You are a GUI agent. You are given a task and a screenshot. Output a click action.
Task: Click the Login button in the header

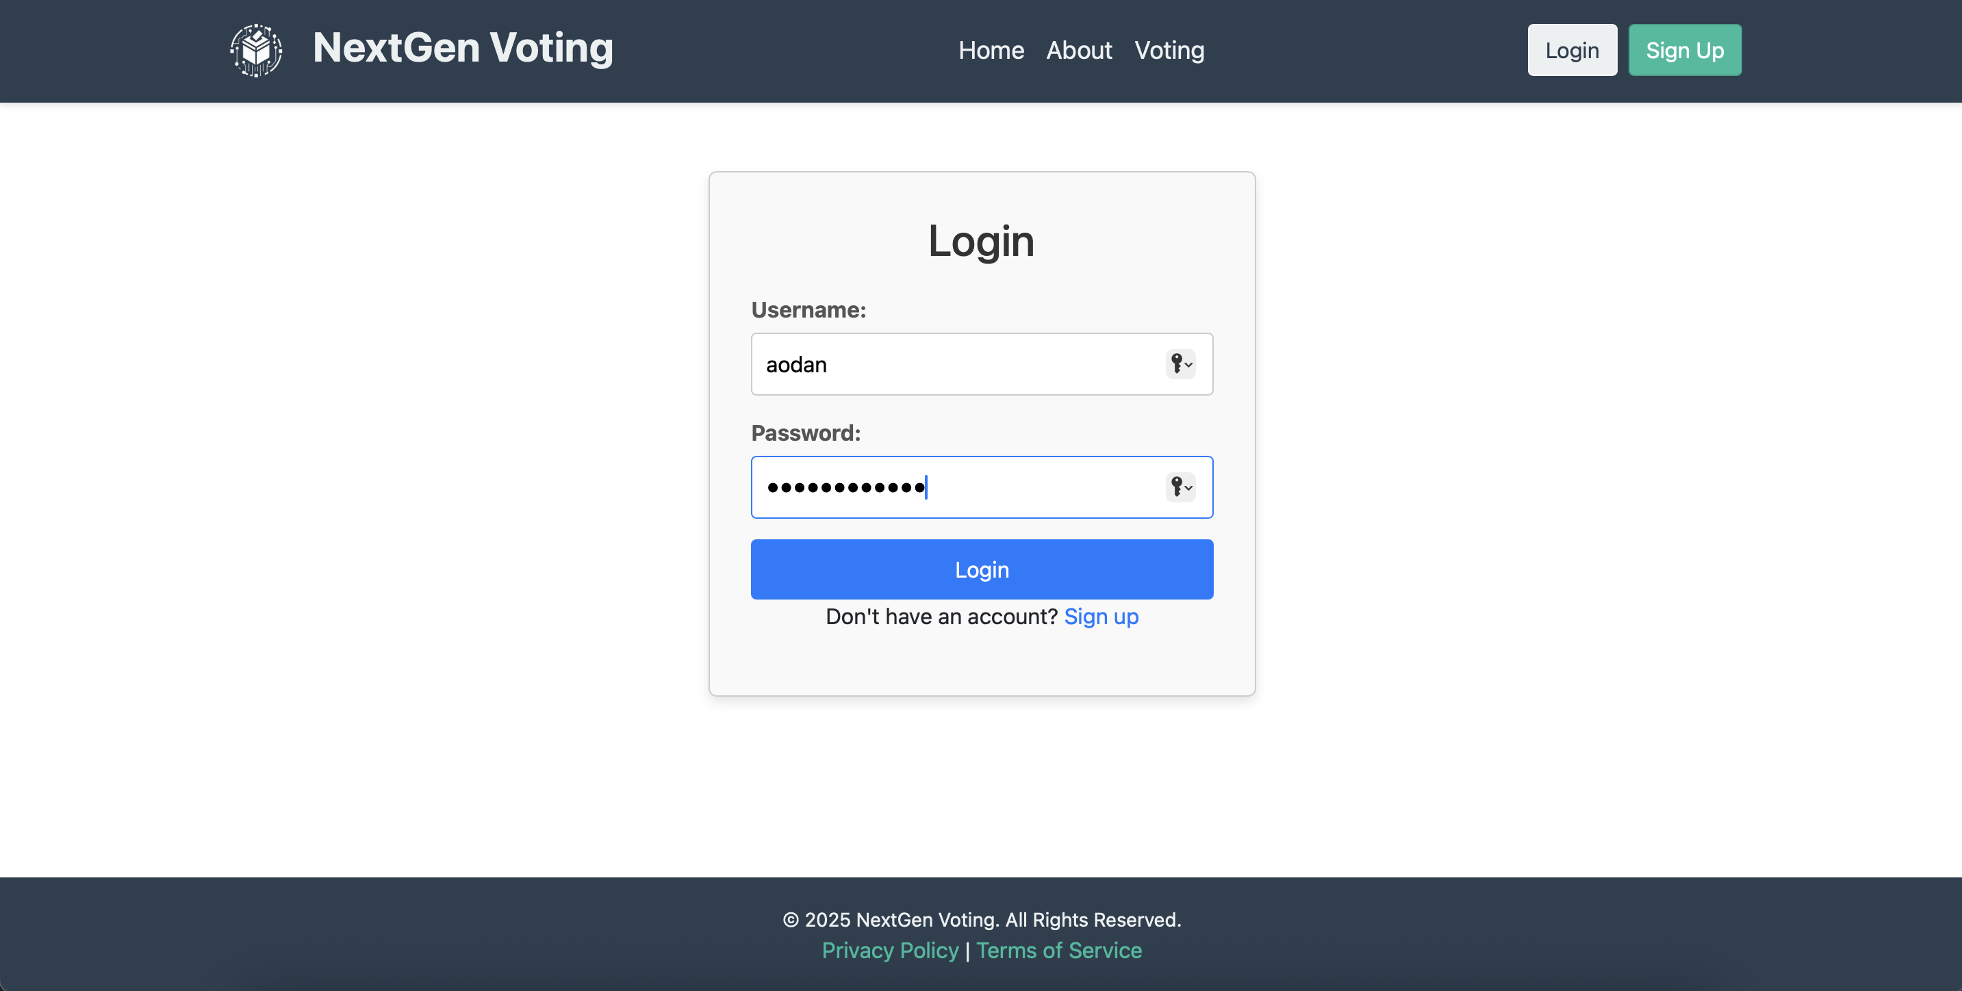point(1571,50)
